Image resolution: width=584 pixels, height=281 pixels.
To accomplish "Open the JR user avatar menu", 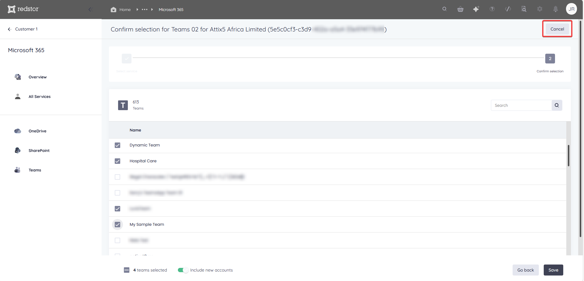I will (x=571, y=9).
